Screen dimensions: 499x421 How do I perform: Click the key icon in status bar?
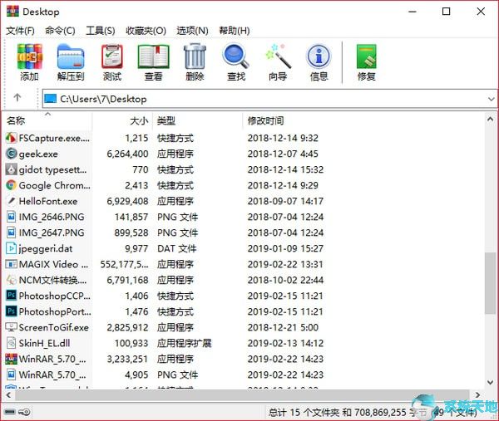click(x=24, y=412)
